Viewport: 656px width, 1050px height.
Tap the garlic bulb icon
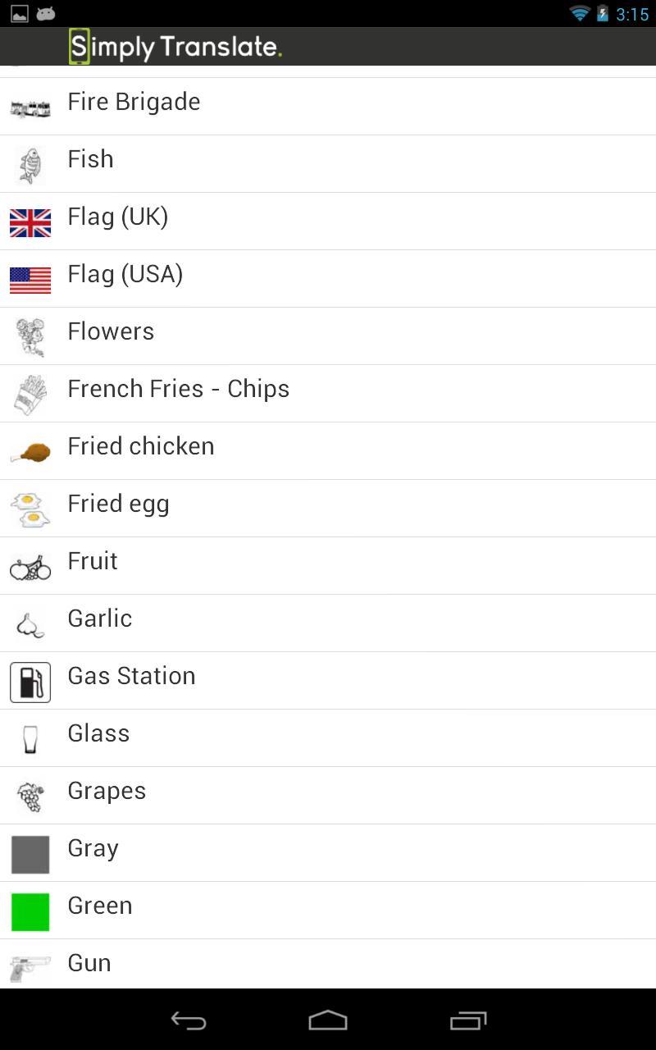(30, 624)
